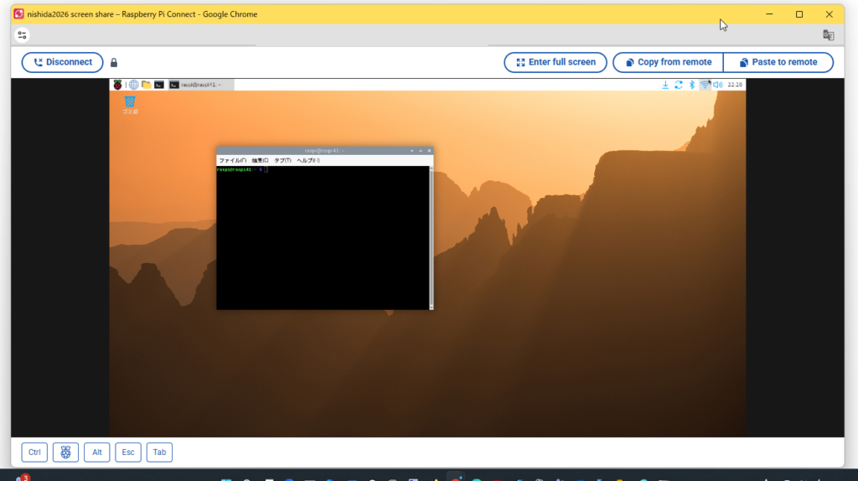Click the Bluetooth icon in remote panel

[x=691, y=85]
